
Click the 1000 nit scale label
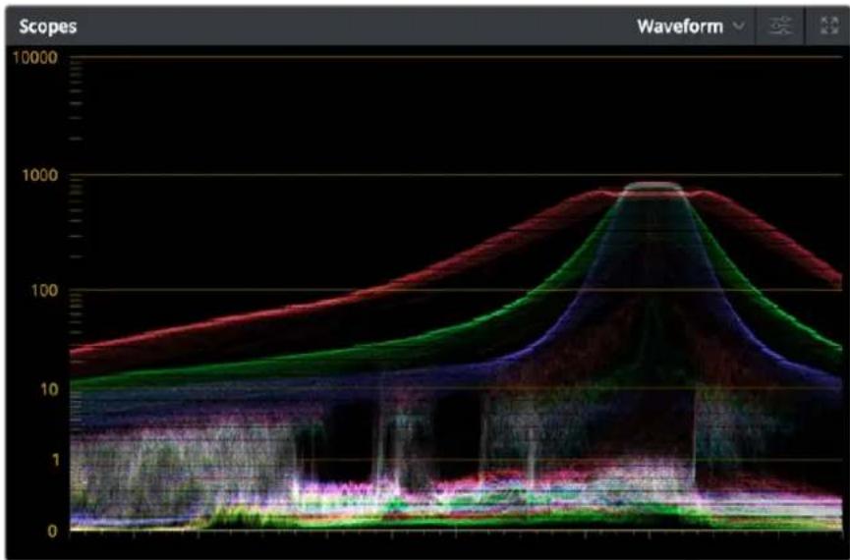point(40,176)
